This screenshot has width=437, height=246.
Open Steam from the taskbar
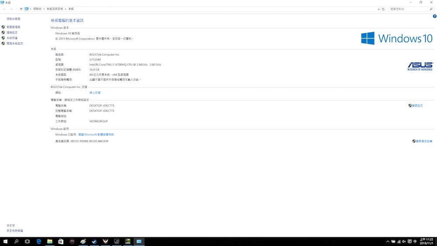94,242
